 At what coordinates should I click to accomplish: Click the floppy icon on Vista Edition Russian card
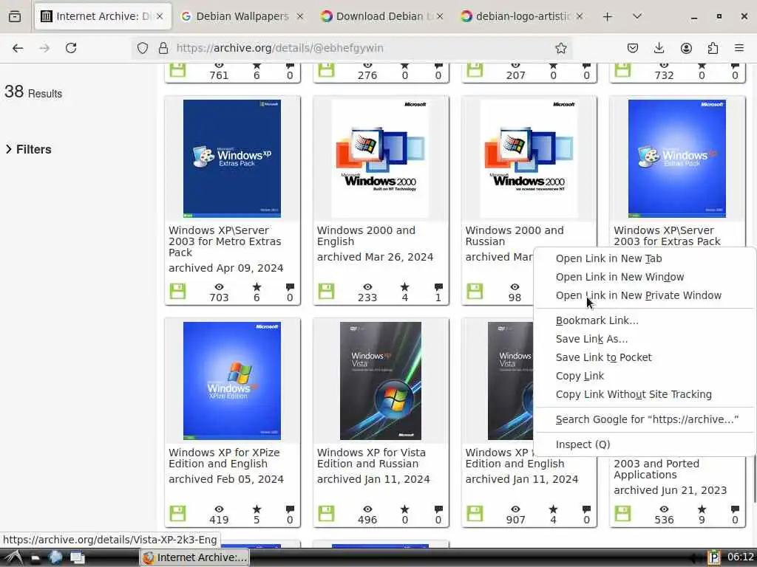(x=326, y=514)
